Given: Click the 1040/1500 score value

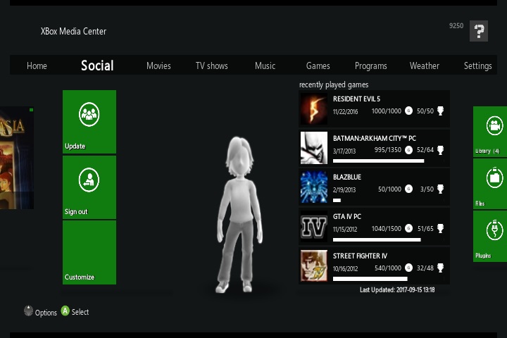Looking at the screenshot, I should click(x=387, y=229).
